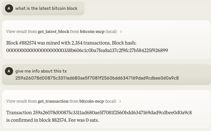Click the (local) label after get_latest_block
The width and height of the screenshot is (211, 131).
pyautogui.click(x=111, y=32)
